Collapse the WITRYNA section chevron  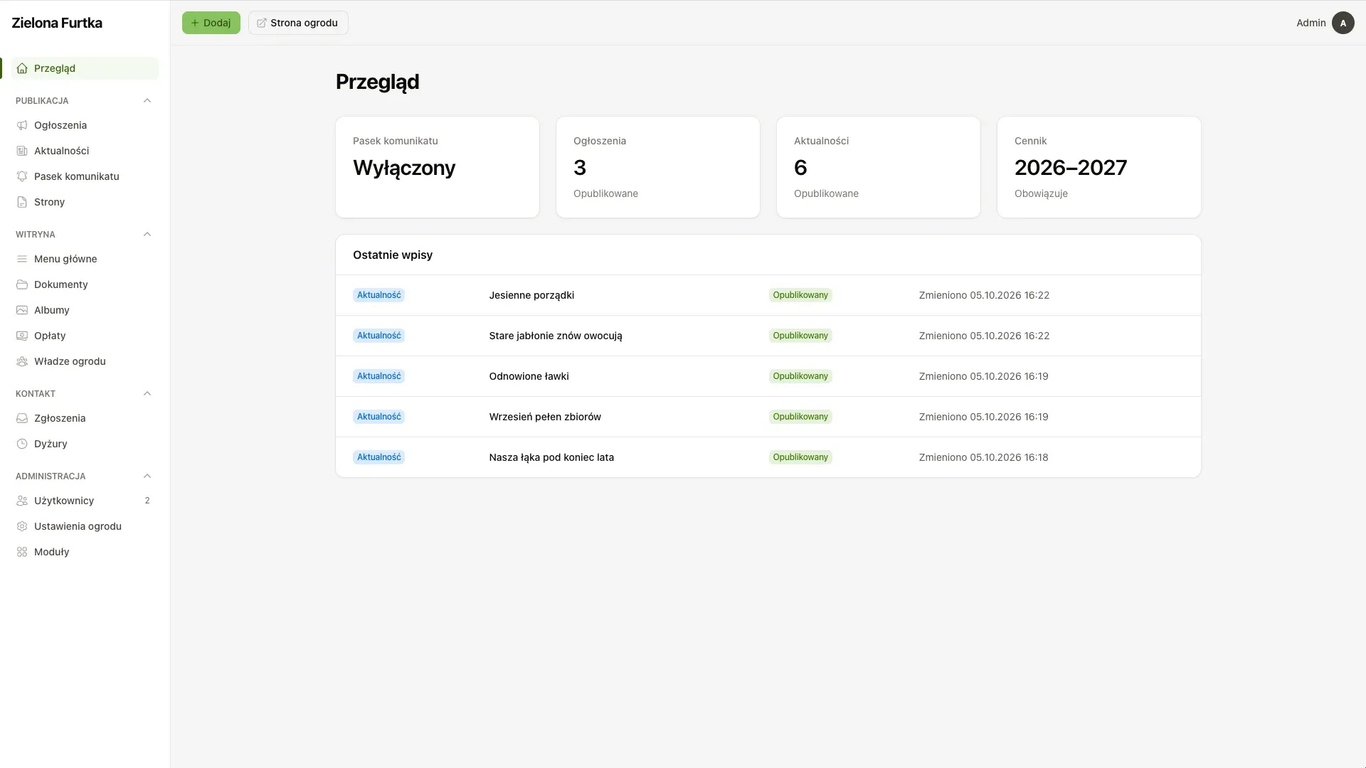pos(147,234)
